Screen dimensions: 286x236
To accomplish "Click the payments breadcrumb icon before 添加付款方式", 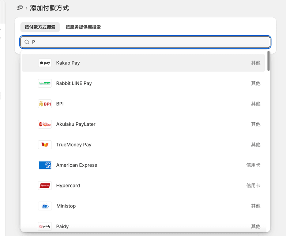I will click(20, 8).
